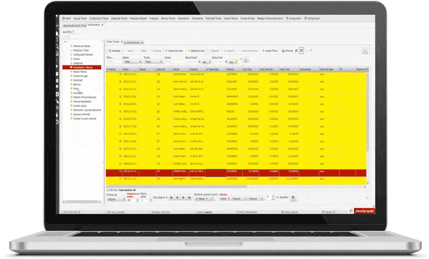Click the search magnifier icon in left sidebar
The height and width of the screenshot is (259, 429).
point(57,46)
